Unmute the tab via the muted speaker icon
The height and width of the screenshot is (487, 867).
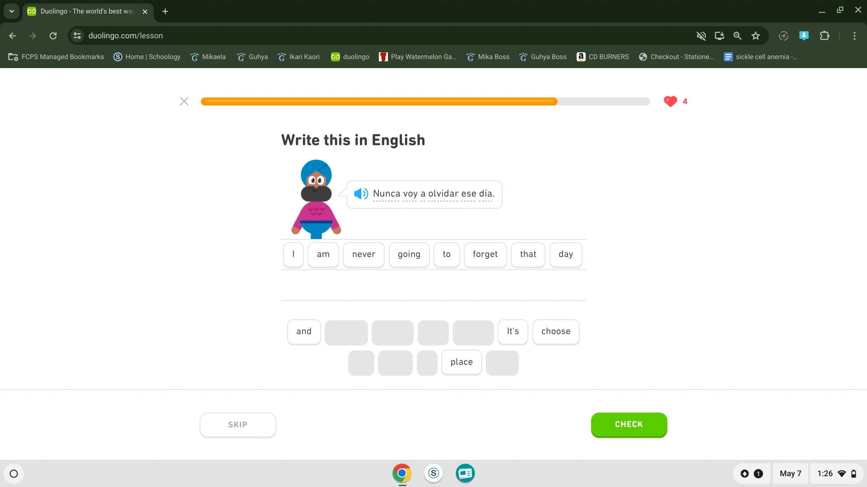(701, 36)
